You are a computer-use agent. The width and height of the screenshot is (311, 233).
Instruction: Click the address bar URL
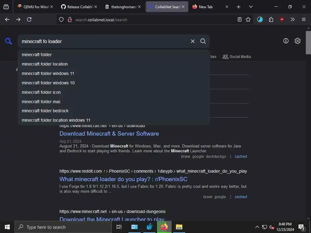coord(101,20)
